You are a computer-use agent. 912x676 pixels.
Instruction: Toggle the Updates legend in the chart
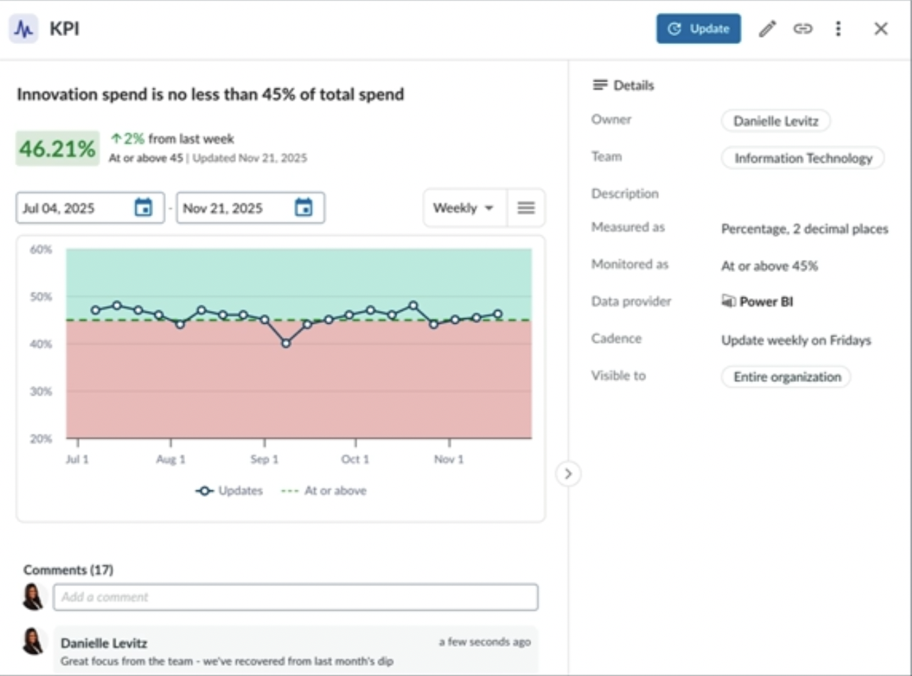[x=230, y=490]
